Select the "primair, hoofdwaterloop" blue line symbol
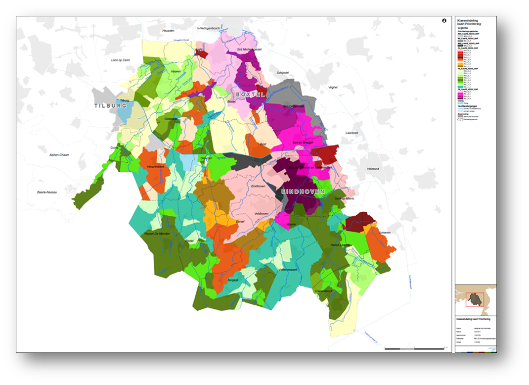The width and height of the screenshot is (529, 385). point(460,108)
